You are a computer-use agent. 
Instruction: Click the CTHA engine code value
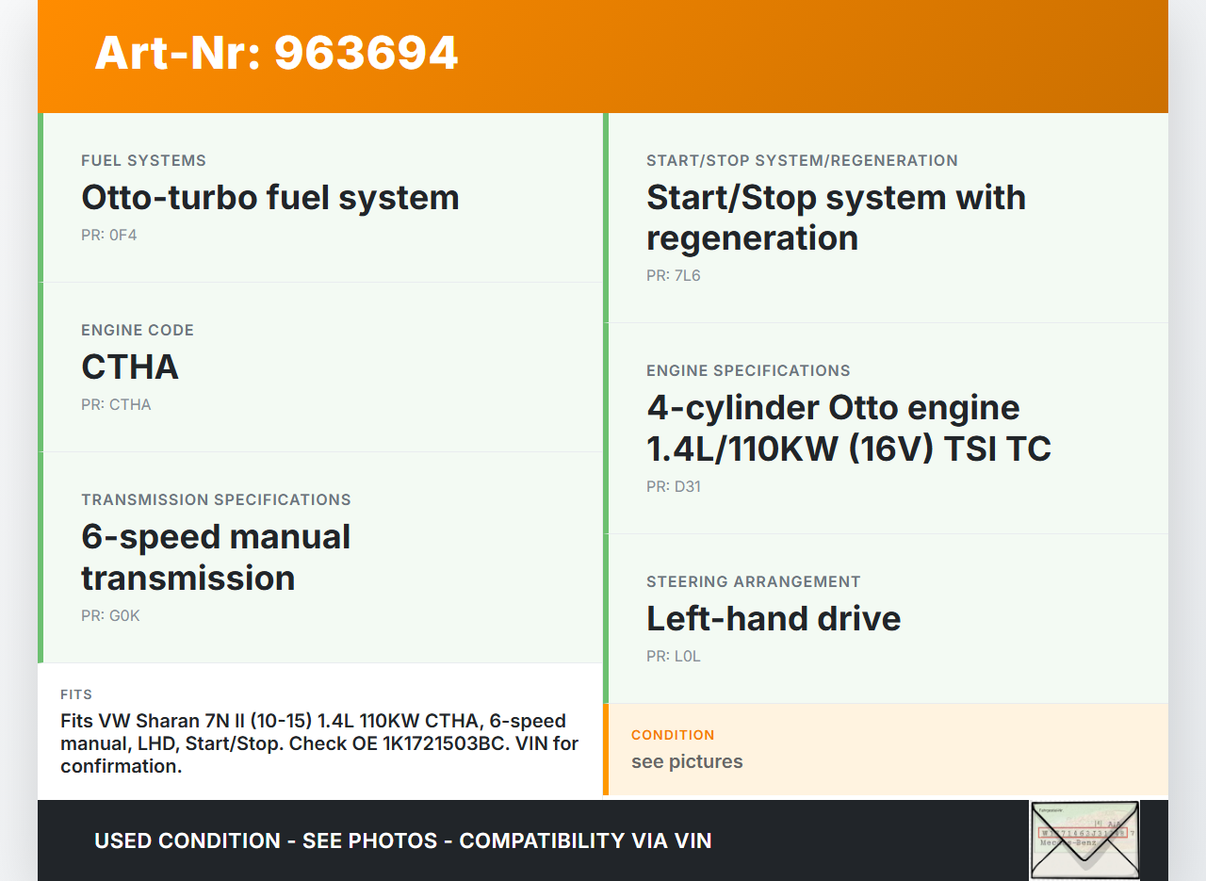pos(130,367)
